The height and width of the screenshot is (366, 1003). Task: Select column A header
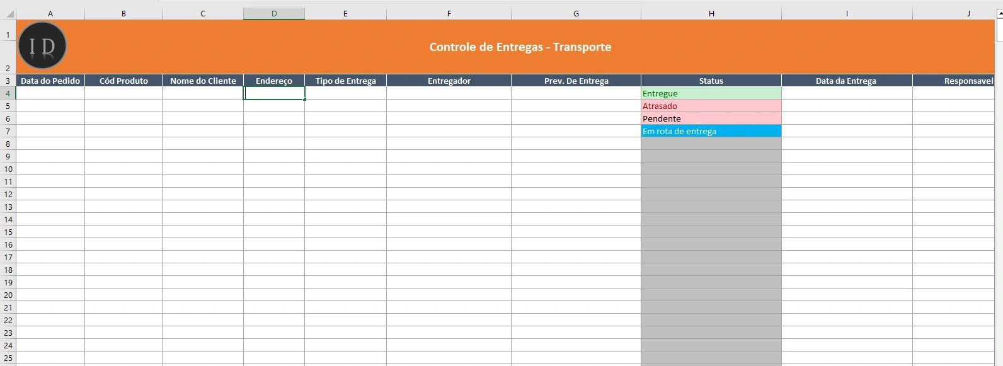[x=50, y=13]
